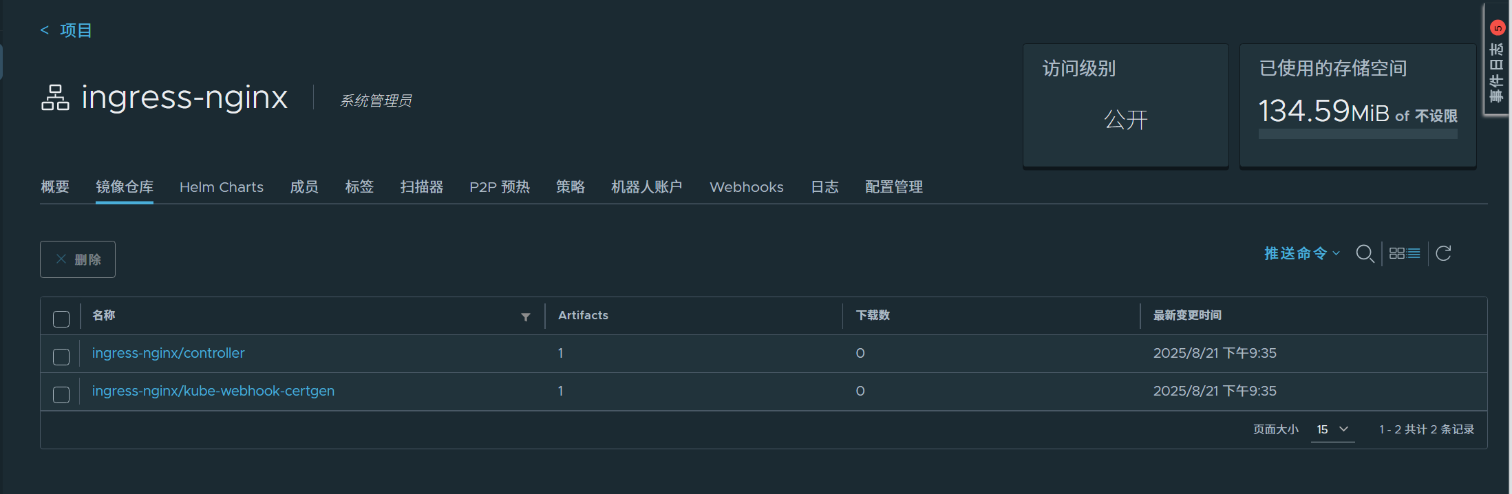Click the '1 - 2 共计 2 条记录' text
This screenshot has width=1512, height=494.
click(x=1427, y=429)
